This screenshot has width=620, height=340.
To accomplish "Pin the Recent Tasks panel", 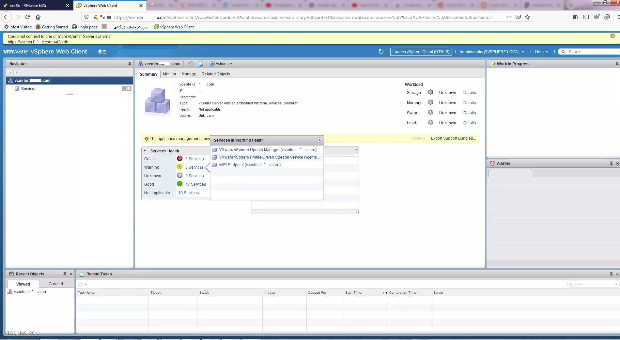I will click(611, 274).
